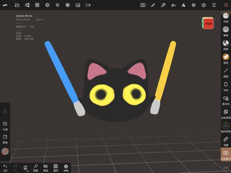This screenshot has width=231, height=173.
Task: Open the Camera video settings menu
Action: click(88, 5)
